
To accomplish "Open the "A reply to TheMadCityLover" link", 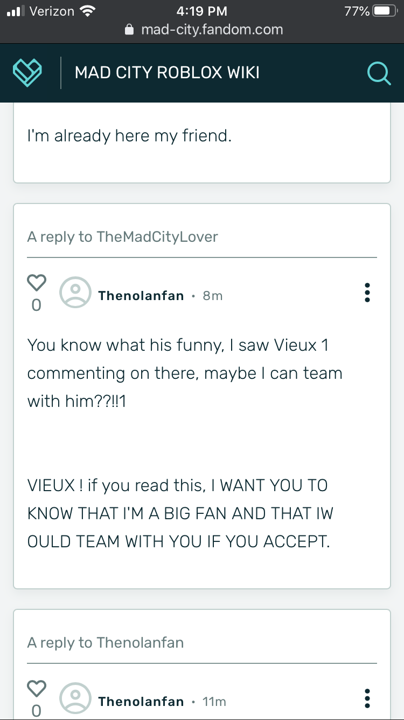I will click(123, 237).
